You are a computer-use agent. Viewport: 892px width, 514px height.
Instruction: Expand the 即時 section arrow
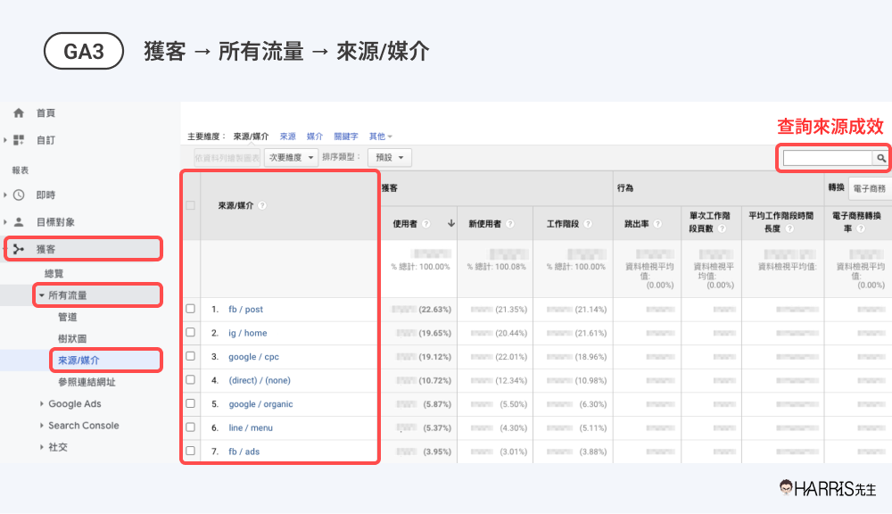tap(5, 195)
